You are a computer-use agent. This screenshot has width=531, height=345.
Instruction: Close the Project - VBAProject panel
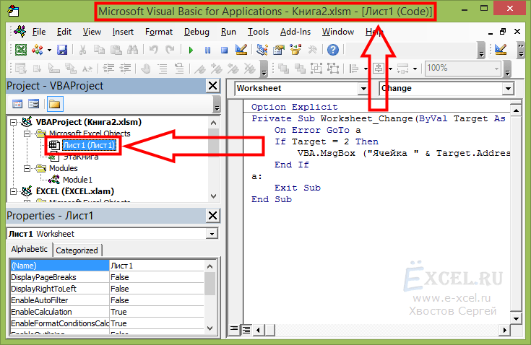pyautogui.click(x=212, y=86)
